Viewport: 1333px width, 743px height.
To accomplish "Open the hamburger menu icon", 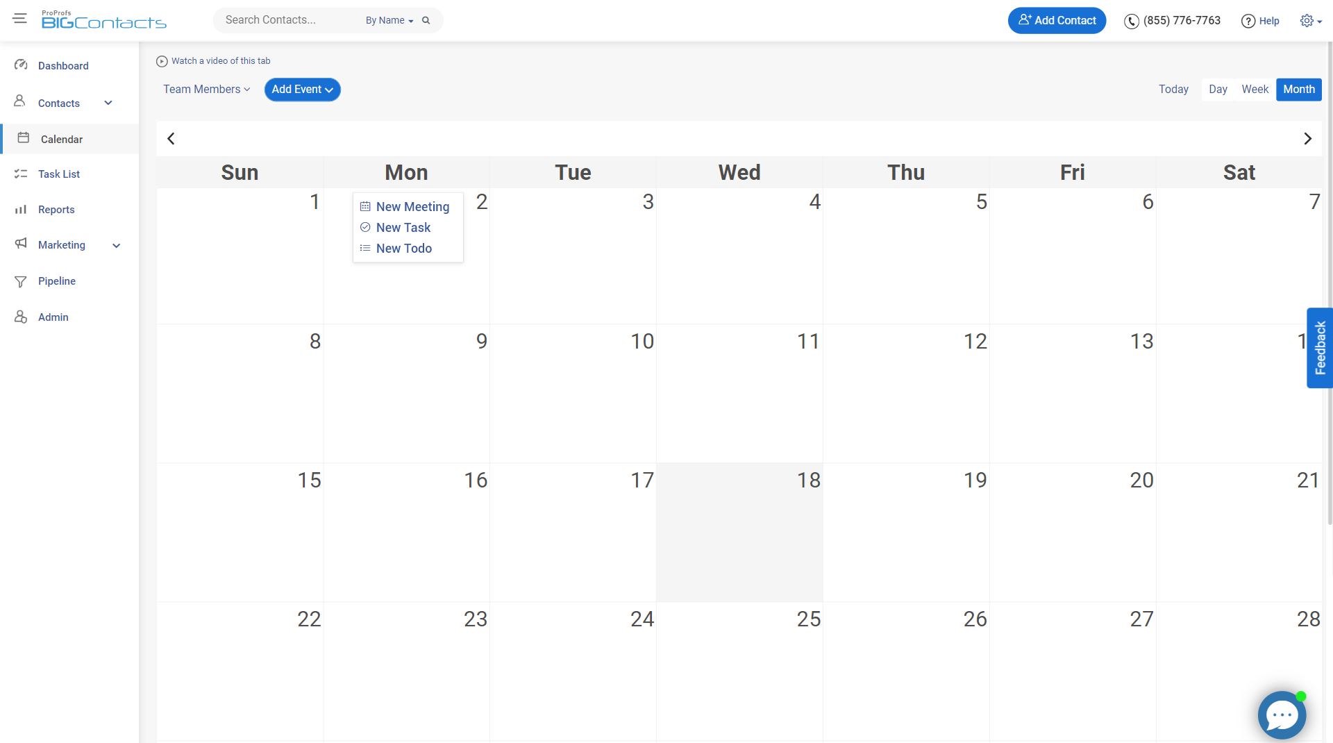I will point(20,19).
